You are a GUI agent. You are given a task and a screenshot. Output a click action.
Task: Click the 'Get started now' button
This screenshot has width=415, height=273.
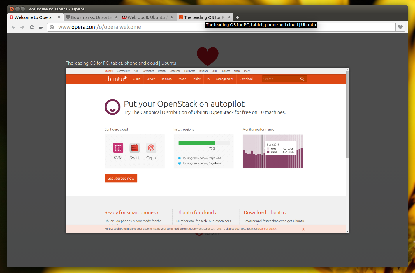coord(121,178)
